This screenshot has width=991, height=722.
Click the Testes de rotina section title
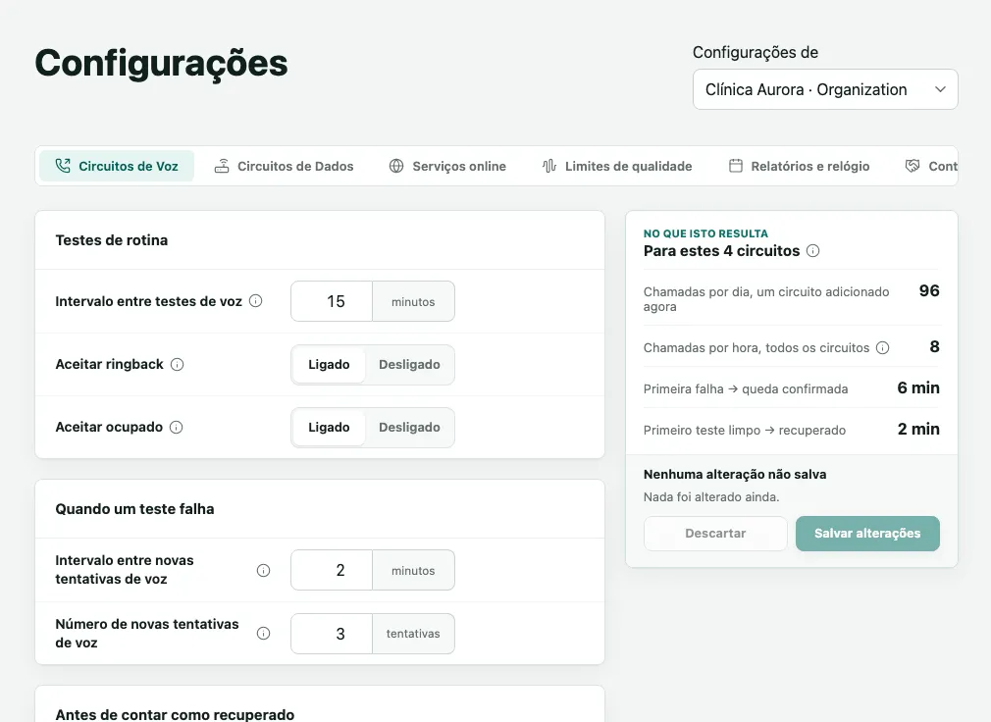[112, 240]
